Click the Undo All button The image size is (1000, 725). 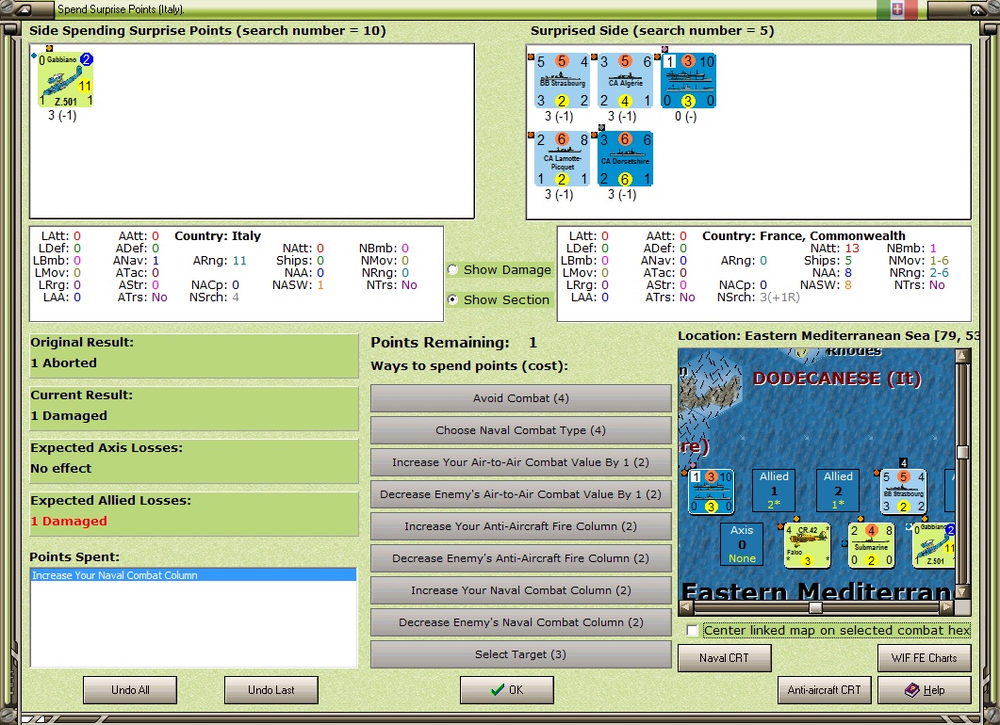[130, 690]
